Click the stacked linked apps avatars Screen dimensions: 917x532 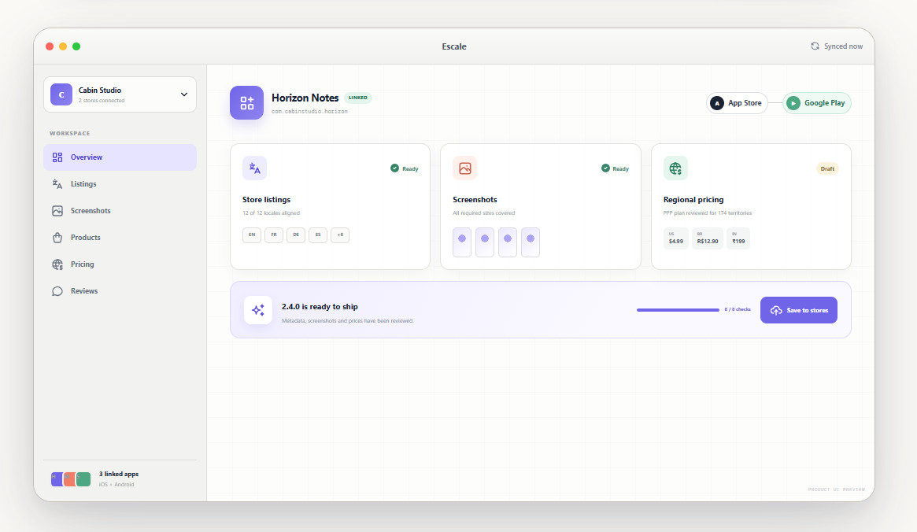pyautogui.click(x=71, y=479)
